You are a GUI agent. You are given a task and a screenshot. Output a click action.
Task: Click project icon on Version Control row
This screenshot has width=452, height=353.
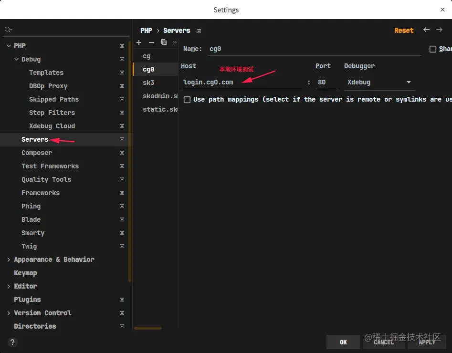coord(122,313)
